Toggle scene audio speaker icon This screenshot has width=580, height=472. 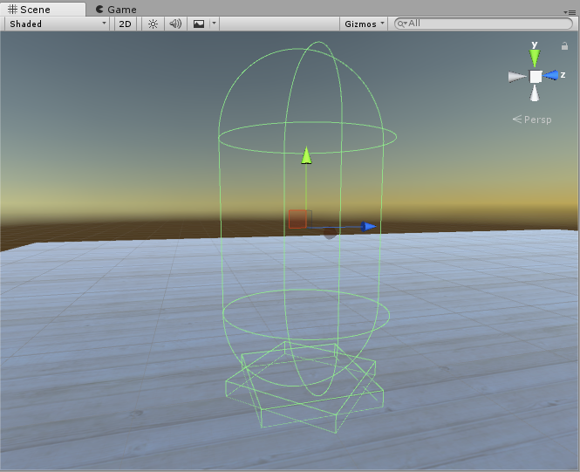pyautogui.click(x=175, y=24)
